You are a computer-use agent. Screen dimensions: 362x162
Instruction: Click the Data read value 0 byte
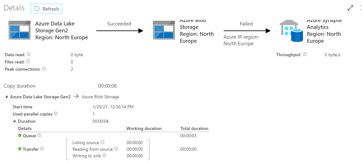coord(77,55)
